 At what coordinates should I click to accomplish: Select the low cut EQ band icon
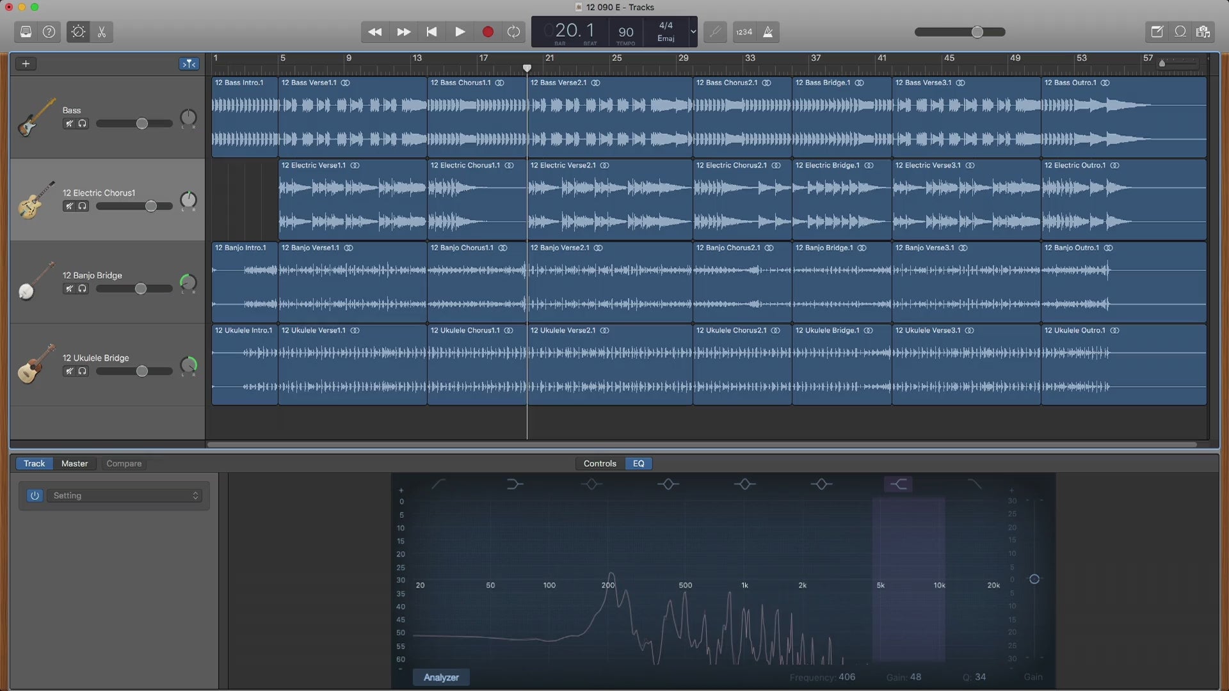click(x=438, y=484)
